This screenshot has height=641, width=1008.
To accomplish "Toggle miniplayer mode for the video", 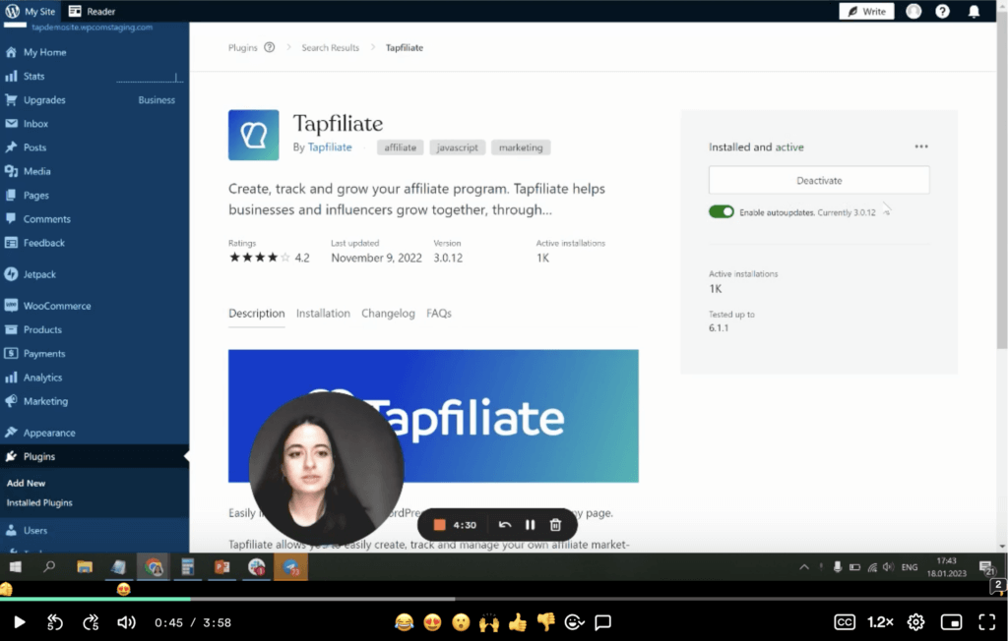I will 951,621.
